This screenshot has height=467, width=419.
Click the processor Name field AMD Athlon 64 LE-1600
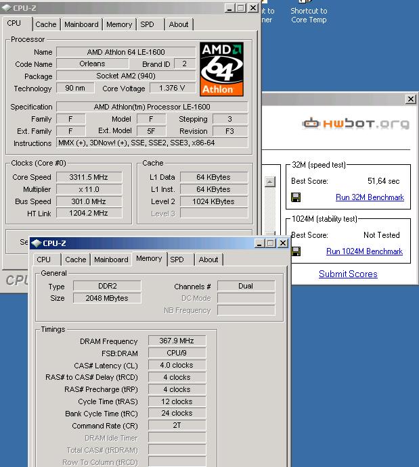pos(126,52)
